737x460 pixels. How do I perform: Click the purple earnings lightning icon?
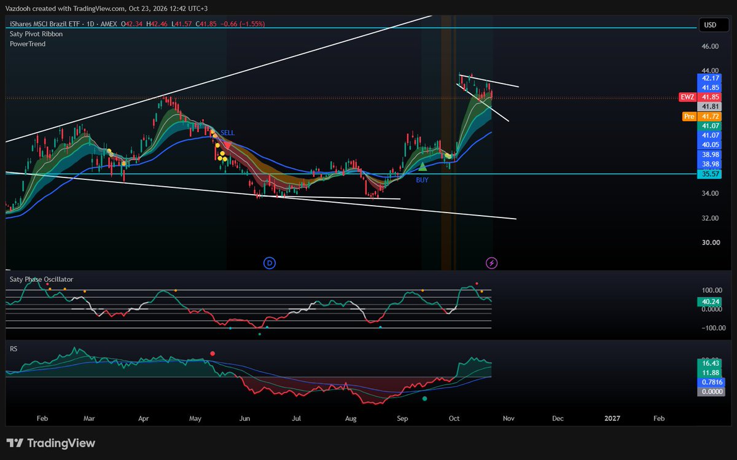pos(492,263)
